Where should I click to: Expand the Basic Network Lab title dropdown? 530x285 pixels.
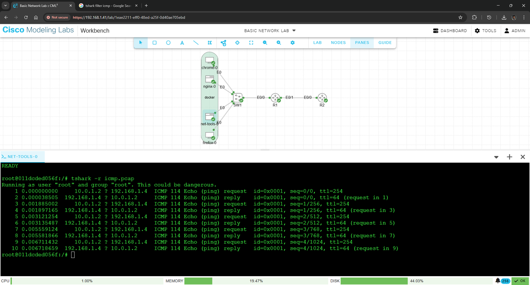pyautogui.click(x=293, y=31)
